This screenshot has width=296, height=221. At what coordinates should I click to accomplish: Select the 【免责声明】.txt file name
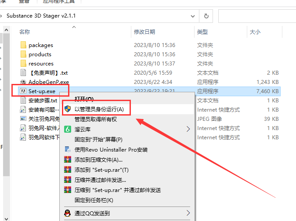[x=48, y=73]
